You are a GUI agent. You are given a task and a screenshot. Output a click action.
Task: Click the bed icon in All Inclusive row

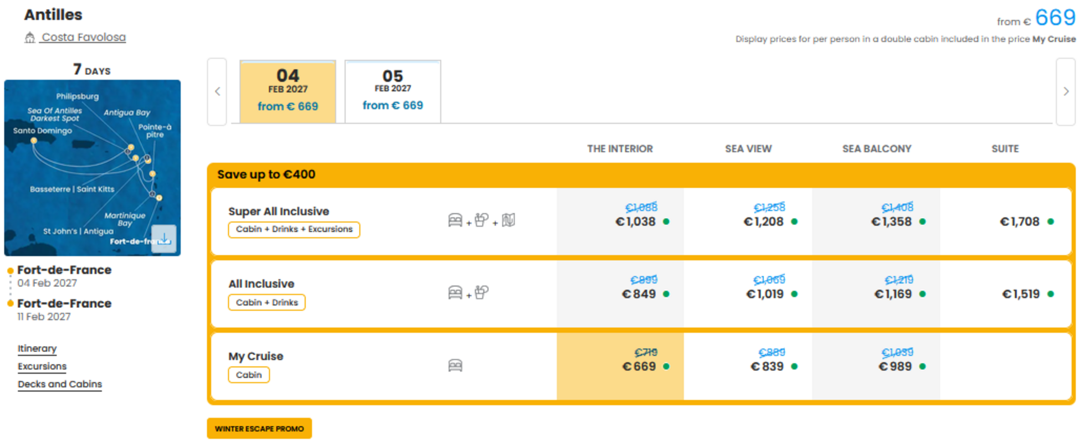[455, 293]
